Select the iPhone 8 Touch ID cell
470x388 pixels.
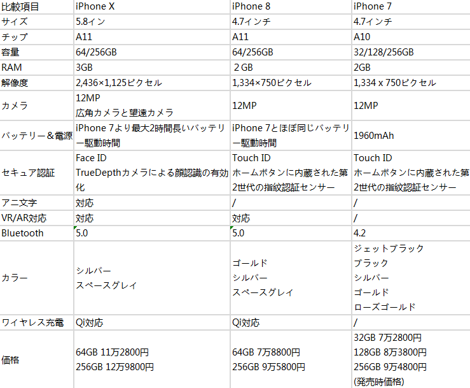(291, 173)
